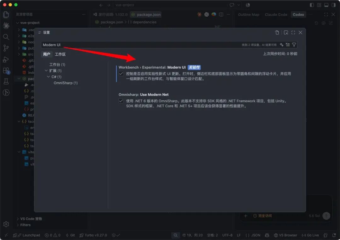Go back with the navigation arrow
Screen dimensions: 340x240
101,5
